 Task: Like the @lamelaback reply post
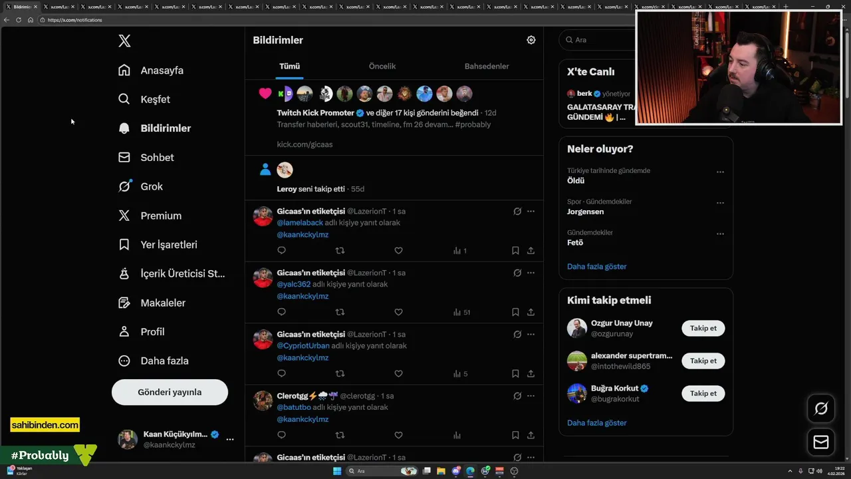point(398,251)
